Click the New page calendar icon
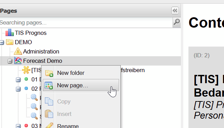This screenshot has width=224, height=128. pos(49,86)
